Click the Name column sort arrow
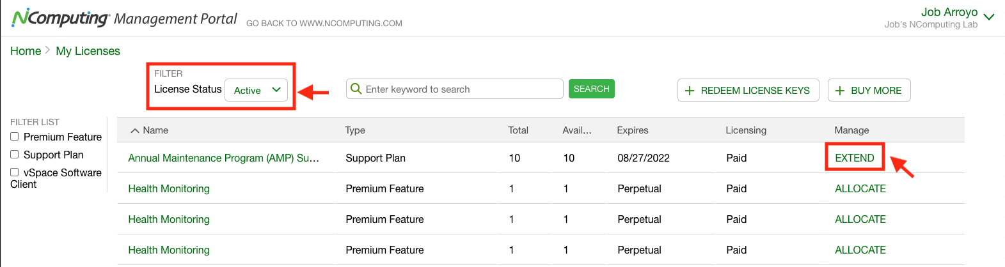This screenshot has width=1005, height=267. tap(134, 130)
